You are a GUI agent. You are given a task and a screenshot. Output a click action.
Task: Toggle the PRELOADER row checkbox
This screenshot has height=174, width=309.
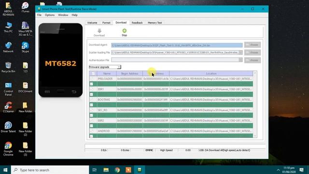91,79
